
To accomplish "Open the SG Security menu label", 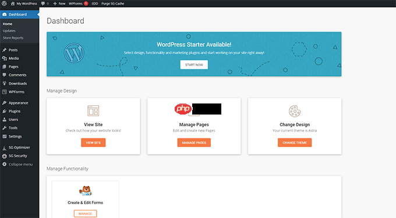I will (17, 156).
